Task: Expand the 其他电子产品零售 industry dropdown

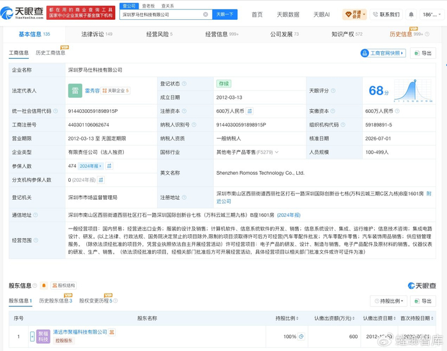Action: (277, 152)
